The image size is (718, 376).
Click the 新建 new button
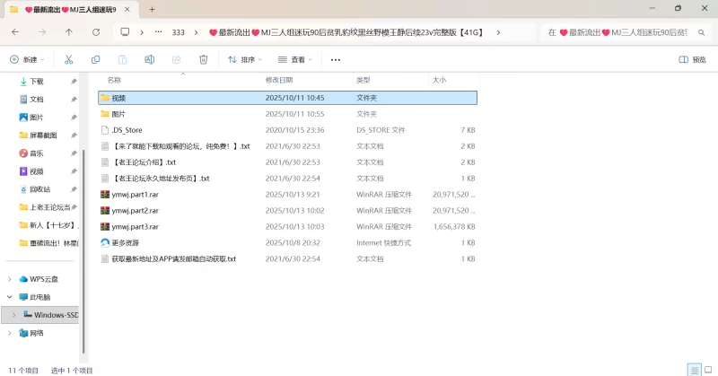pyautogui.click(x=27, y=59)
